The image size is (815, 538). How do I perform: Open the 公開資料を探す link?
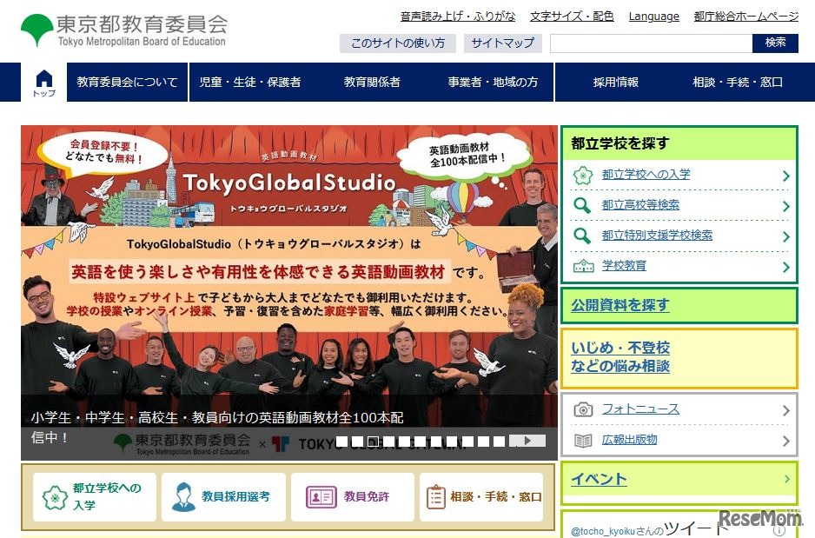point(620,305)
